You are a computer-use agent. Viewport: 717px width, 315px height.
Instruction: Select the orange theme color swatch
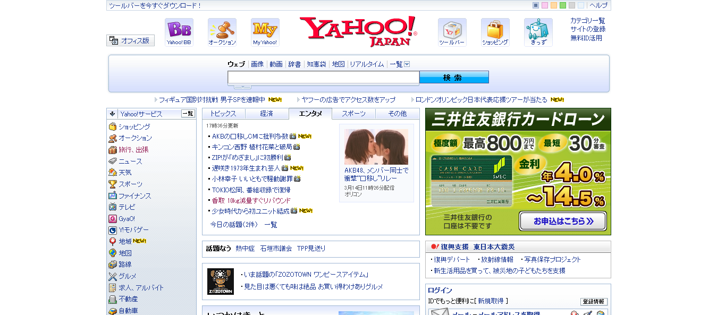[x=554, y=5]
